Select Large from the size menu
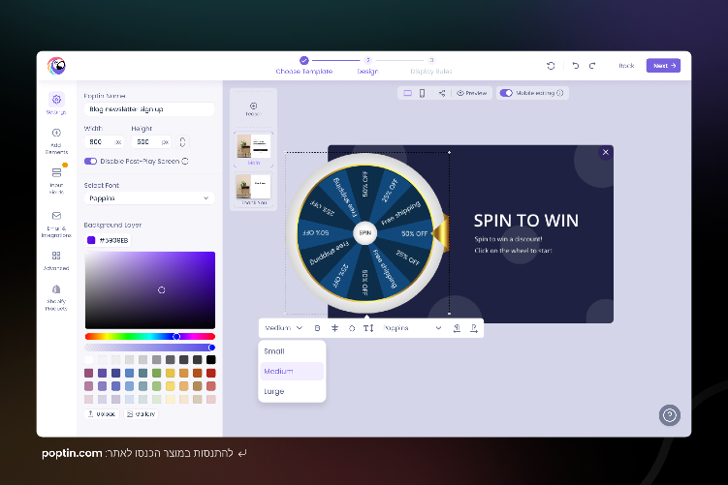The image size is (728, 485). [274, 391]
